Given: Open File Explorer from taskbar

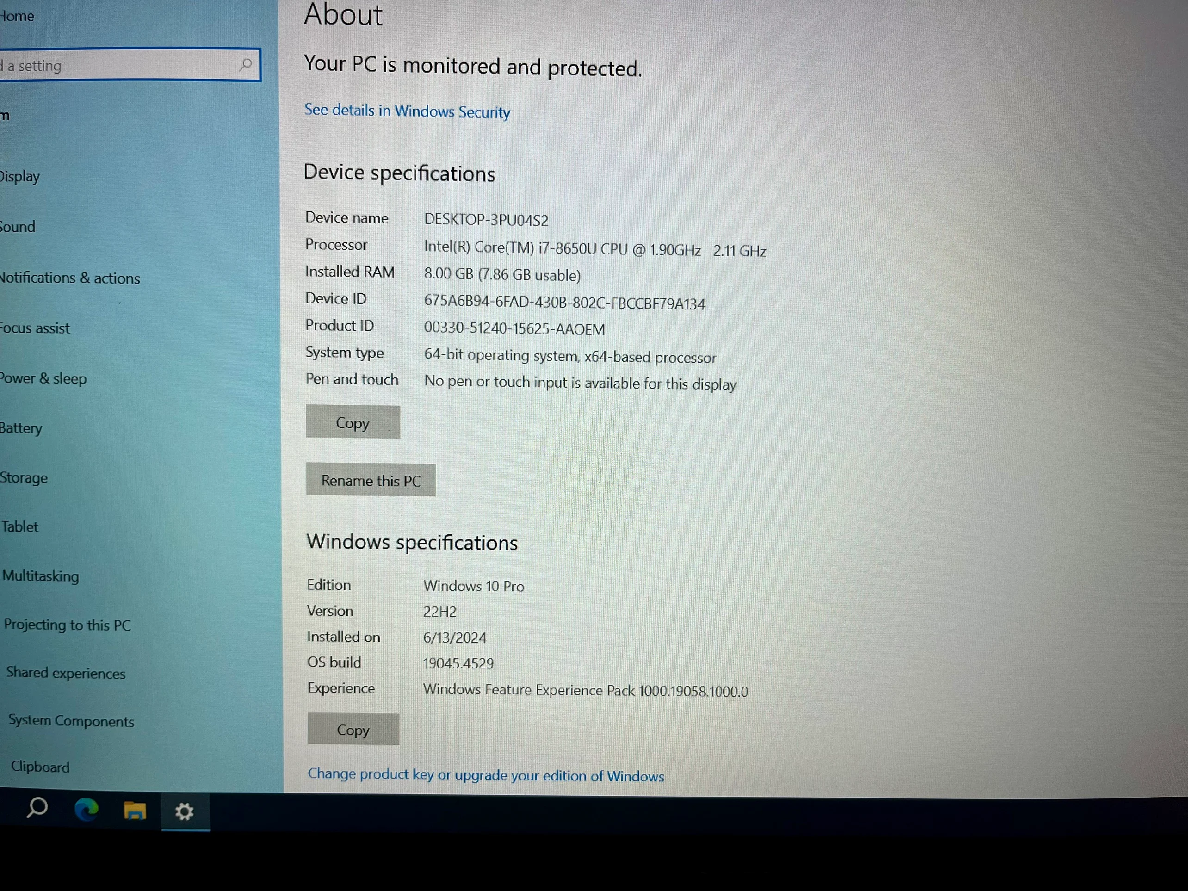Looking at the screenshot, I should click(135, 811).
